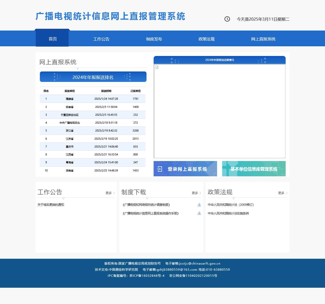
Task: Click the clock icon beside today's date
Action: coord(227,19)
